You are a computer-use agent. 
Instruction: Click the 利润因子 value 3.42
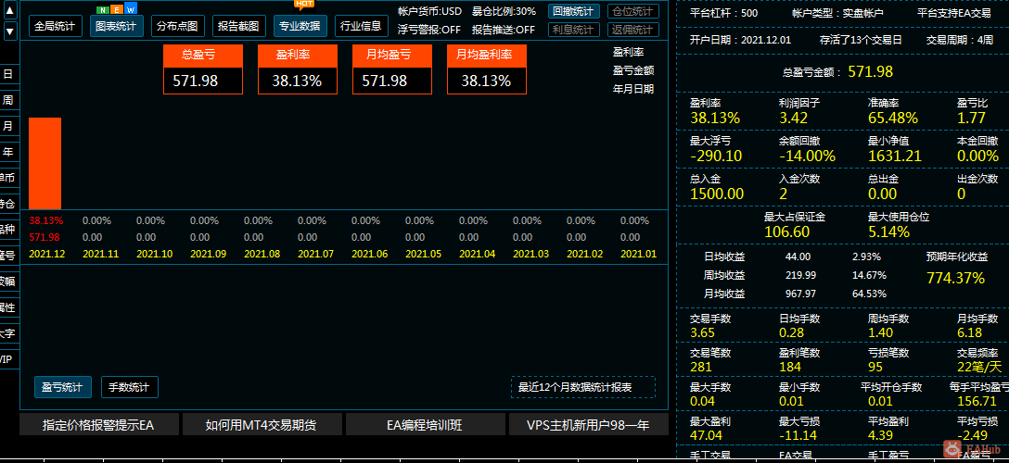(793, 119)
